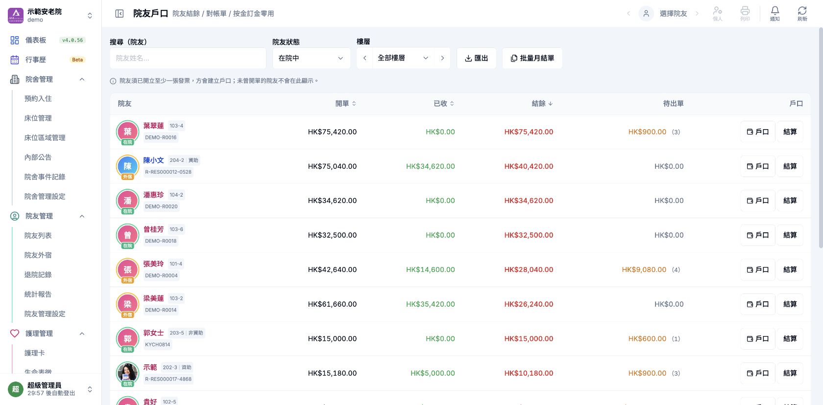The height and width of the screenshot is (405, 823).
Task: Click the 對帳單 breadcrumb text
Action: (216, 14)
